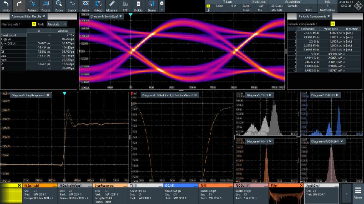Close the Diagram4: RJOBUJH1 tab
Screen dimensions: 364x204
coord(342,141)
